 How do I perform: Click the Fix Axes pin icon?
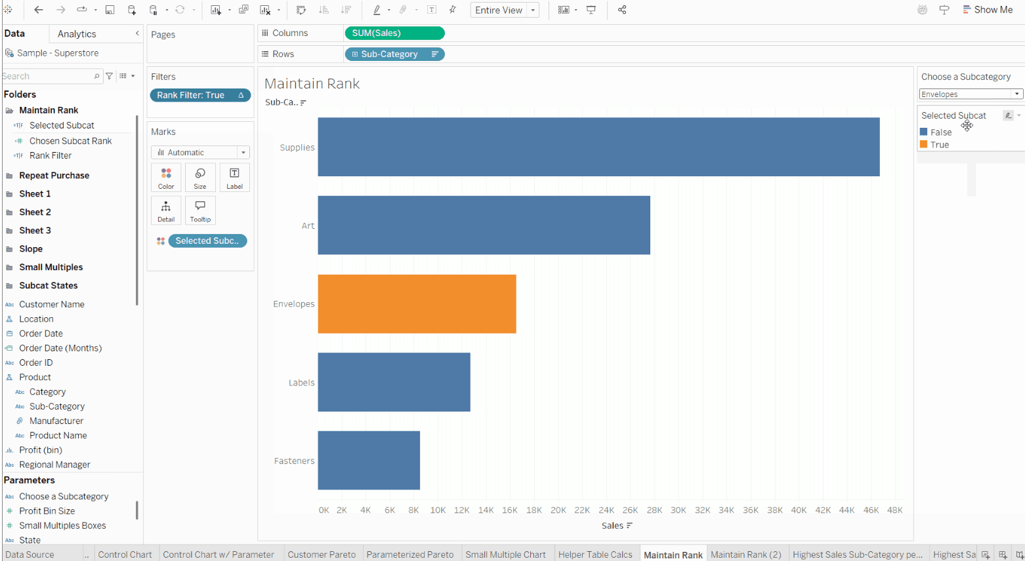click(453, 10)
